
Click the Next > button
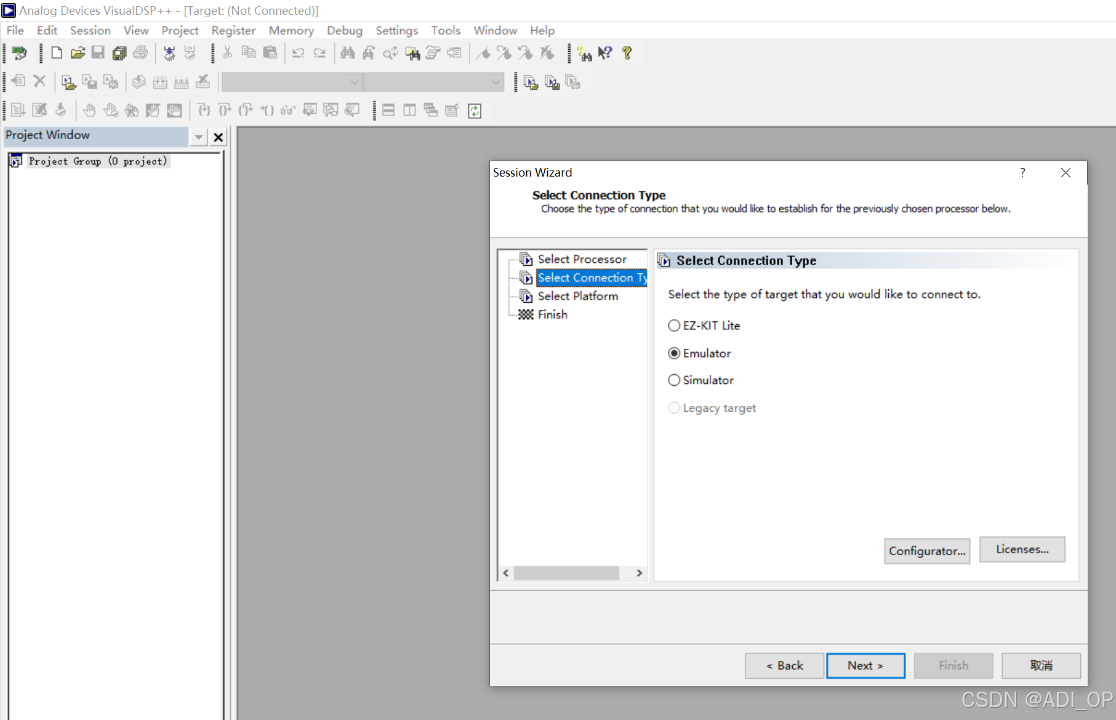865,666
